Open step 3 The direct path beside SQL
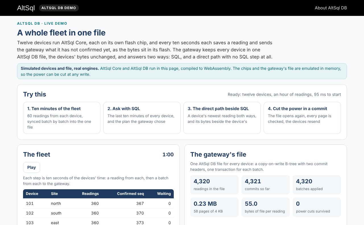The height and width of the screenshot is (225, 364). click(222, 118)
